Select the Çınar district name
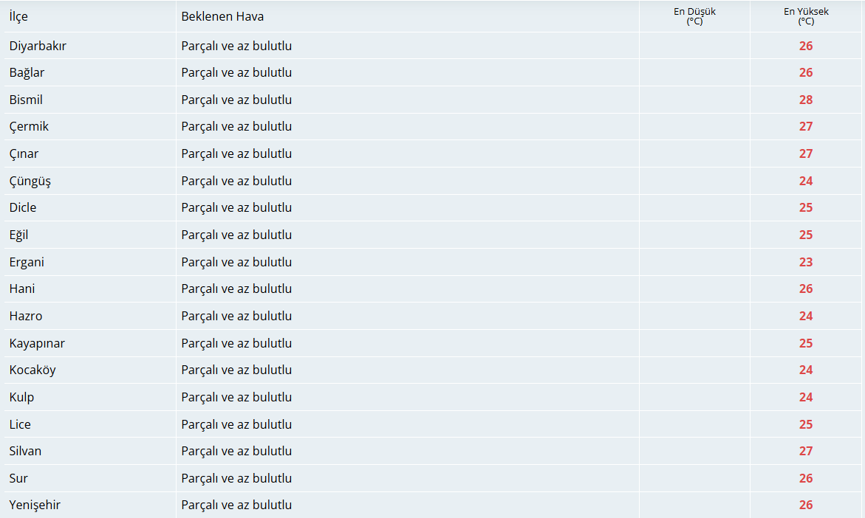Image resolution: width=865 pixels, height=518 pixels. pos(24,153)
